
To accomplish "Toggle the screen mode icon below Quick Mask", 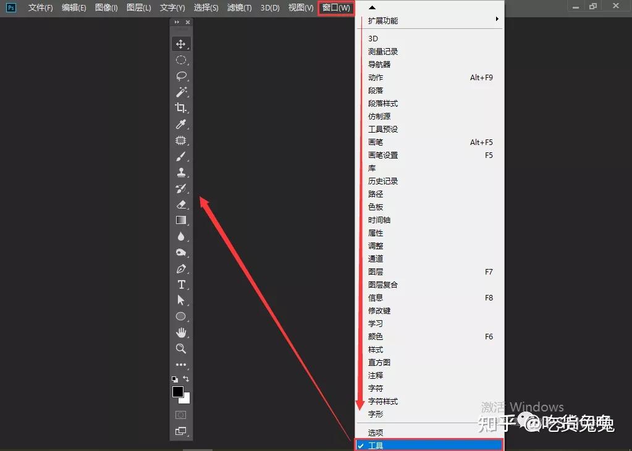I will pyautogui.click(x=181, y=431).
